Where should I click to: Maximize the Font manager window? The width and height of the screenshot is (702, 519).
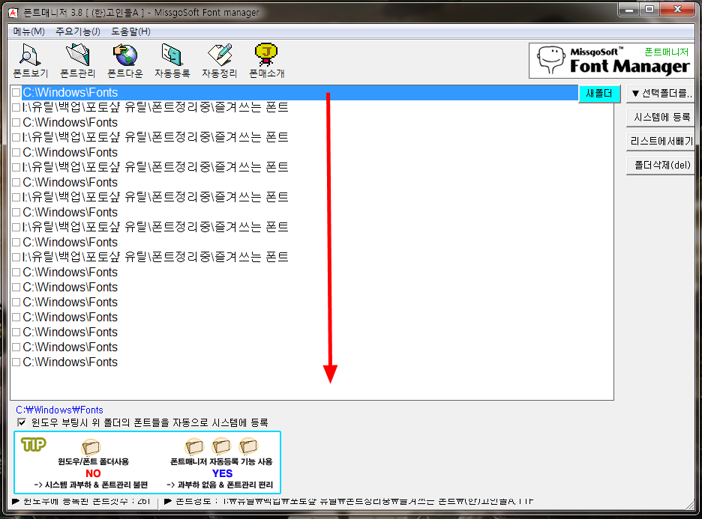[649, 10]
